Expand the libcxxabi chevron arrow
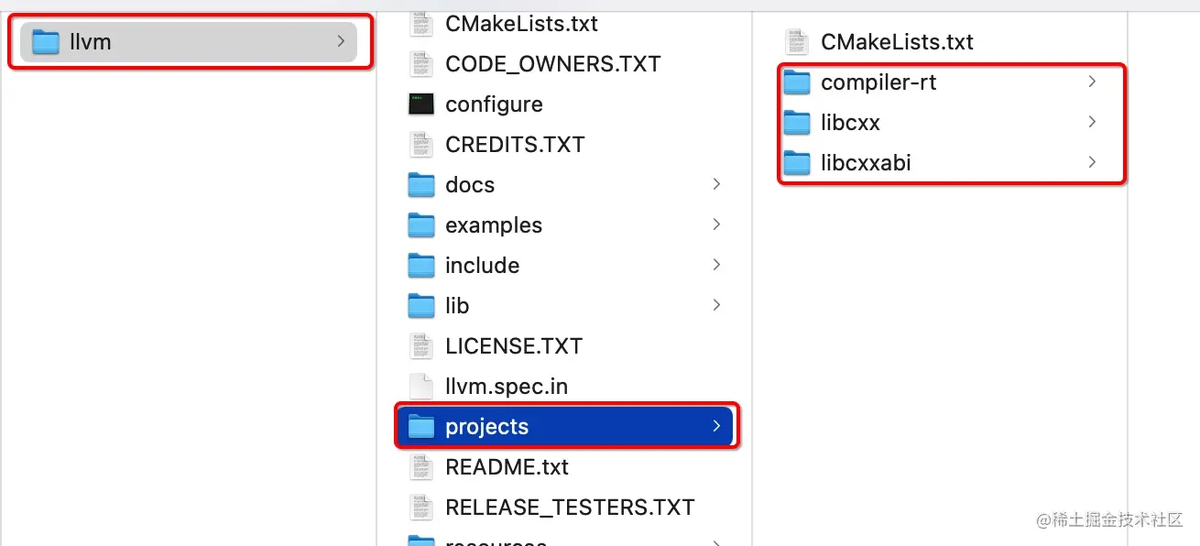This screenshot has height=546, width=1200. coord(1092,162)
